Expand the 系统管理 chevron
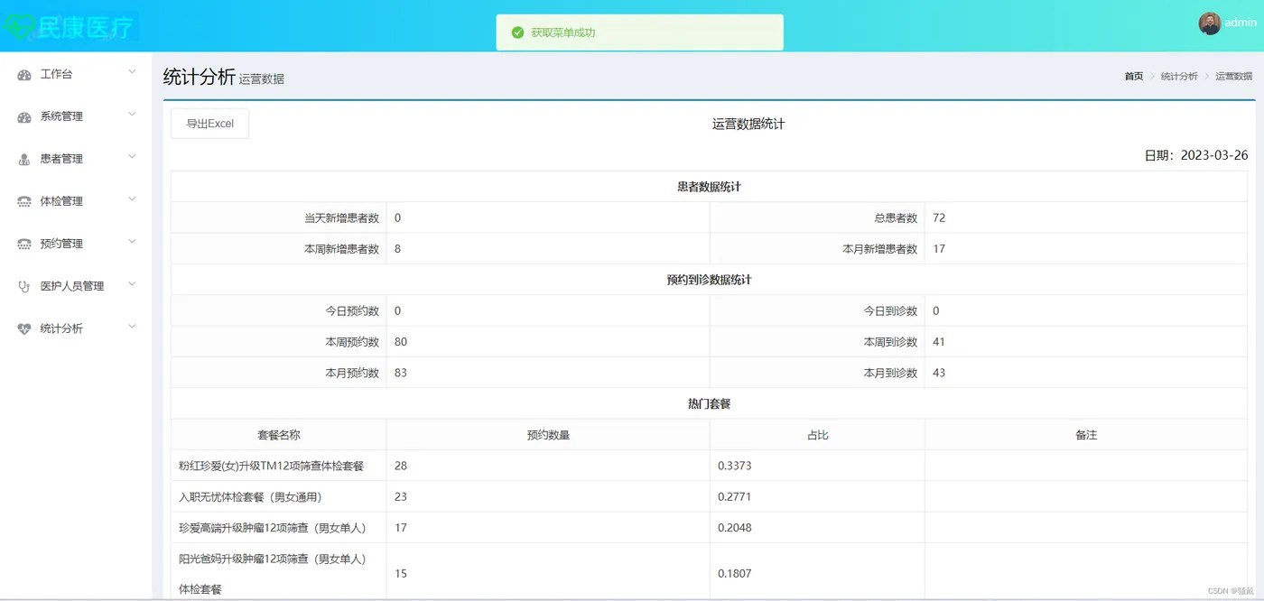1264x601 pixels. point(132,115)
